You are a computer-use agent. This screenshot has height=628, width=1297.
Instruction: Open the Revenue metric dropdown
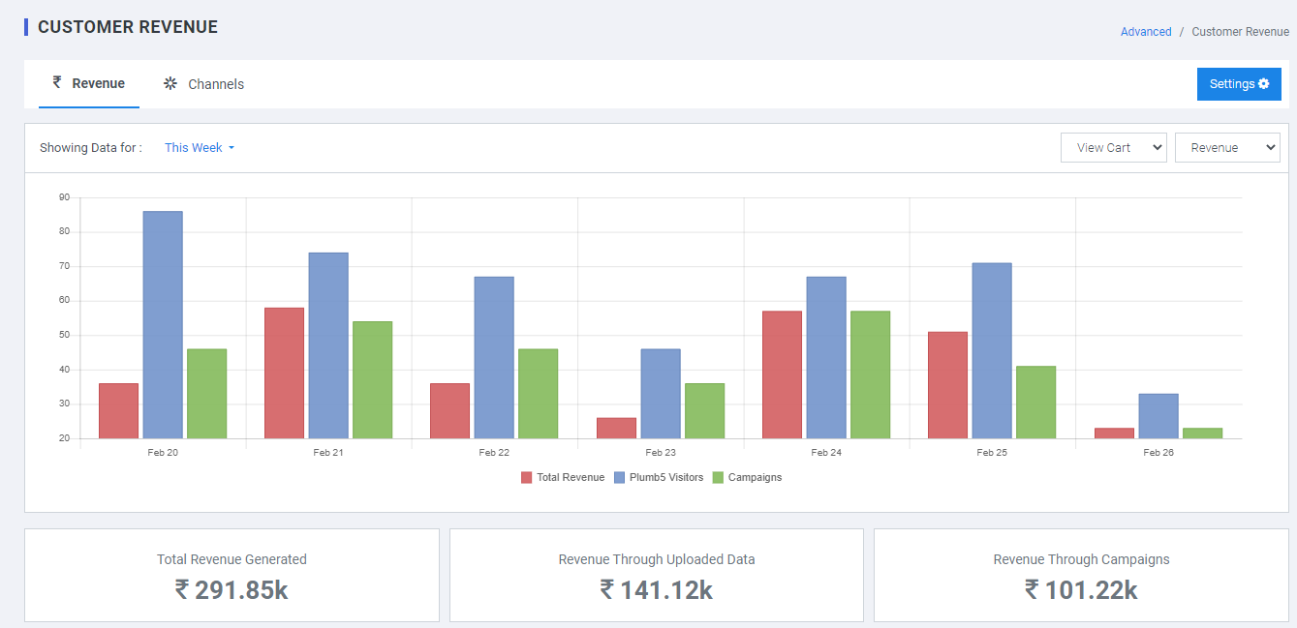pos(1226,148)
